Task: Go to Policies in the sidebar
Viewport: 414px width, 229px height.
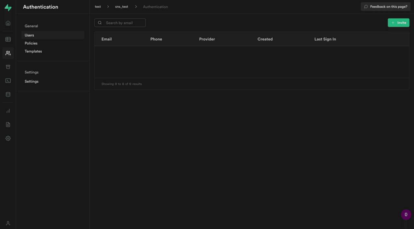Action: click(x=31, y=43)
